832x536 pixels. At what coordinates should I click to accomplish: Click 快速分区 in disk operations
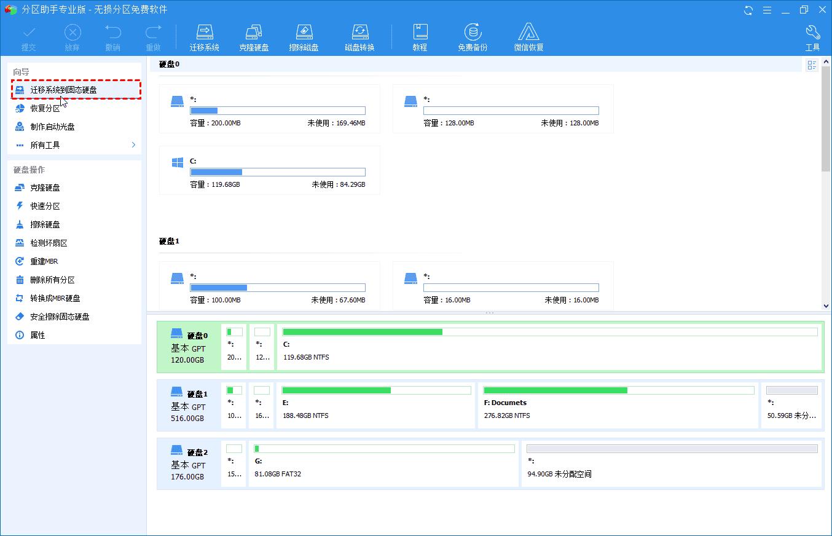(45, 206)
